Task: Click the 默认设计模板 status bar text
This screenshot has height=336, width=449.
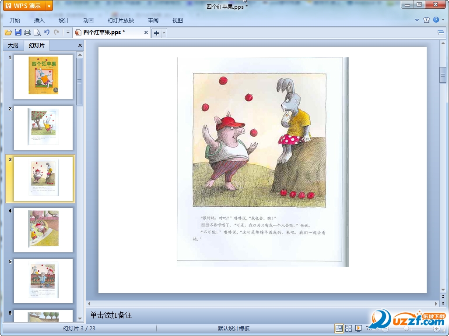Action: coord(234,329)
